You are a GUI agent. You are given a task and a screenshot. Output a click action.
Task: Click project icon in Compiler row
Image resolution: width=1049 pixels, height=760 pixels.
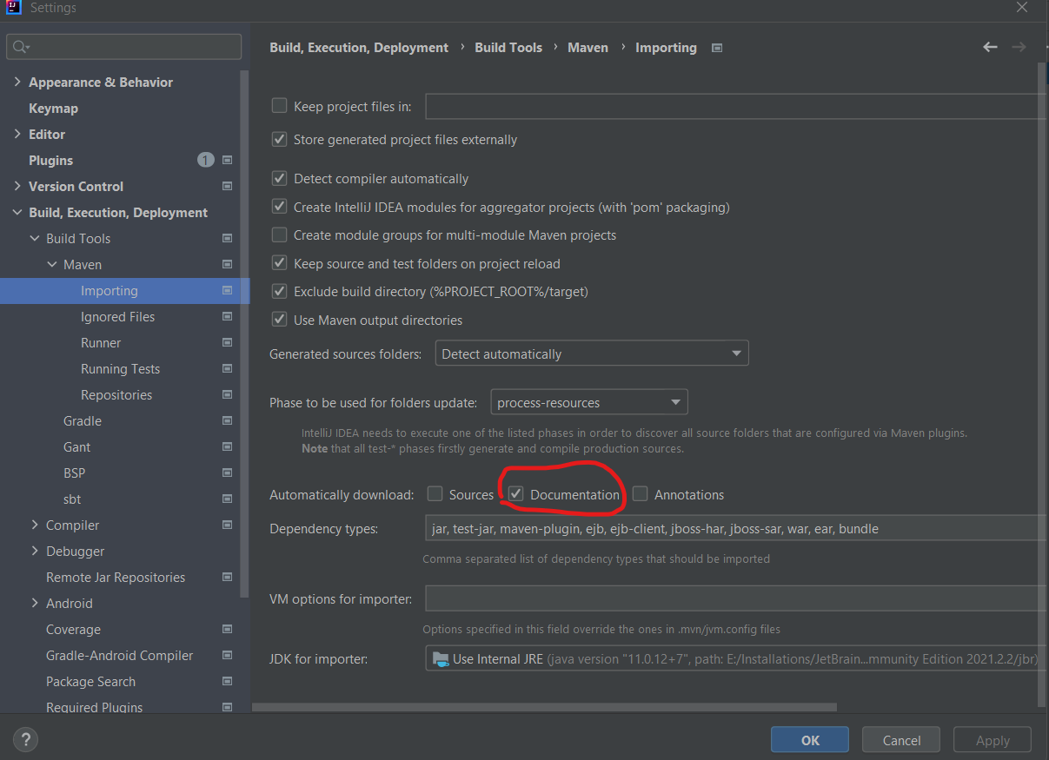pos(228,525)
